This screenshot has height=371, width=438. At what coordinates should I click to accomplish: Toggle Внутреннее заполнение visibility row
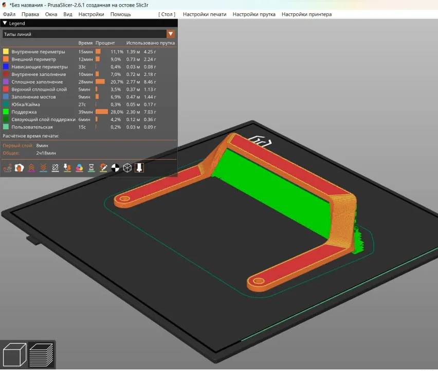[x=88, y=74]
